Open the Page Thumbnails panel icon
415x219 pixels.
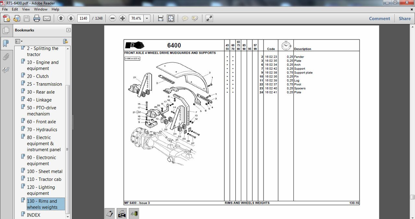pyautogui.click(x=6, y=30)
